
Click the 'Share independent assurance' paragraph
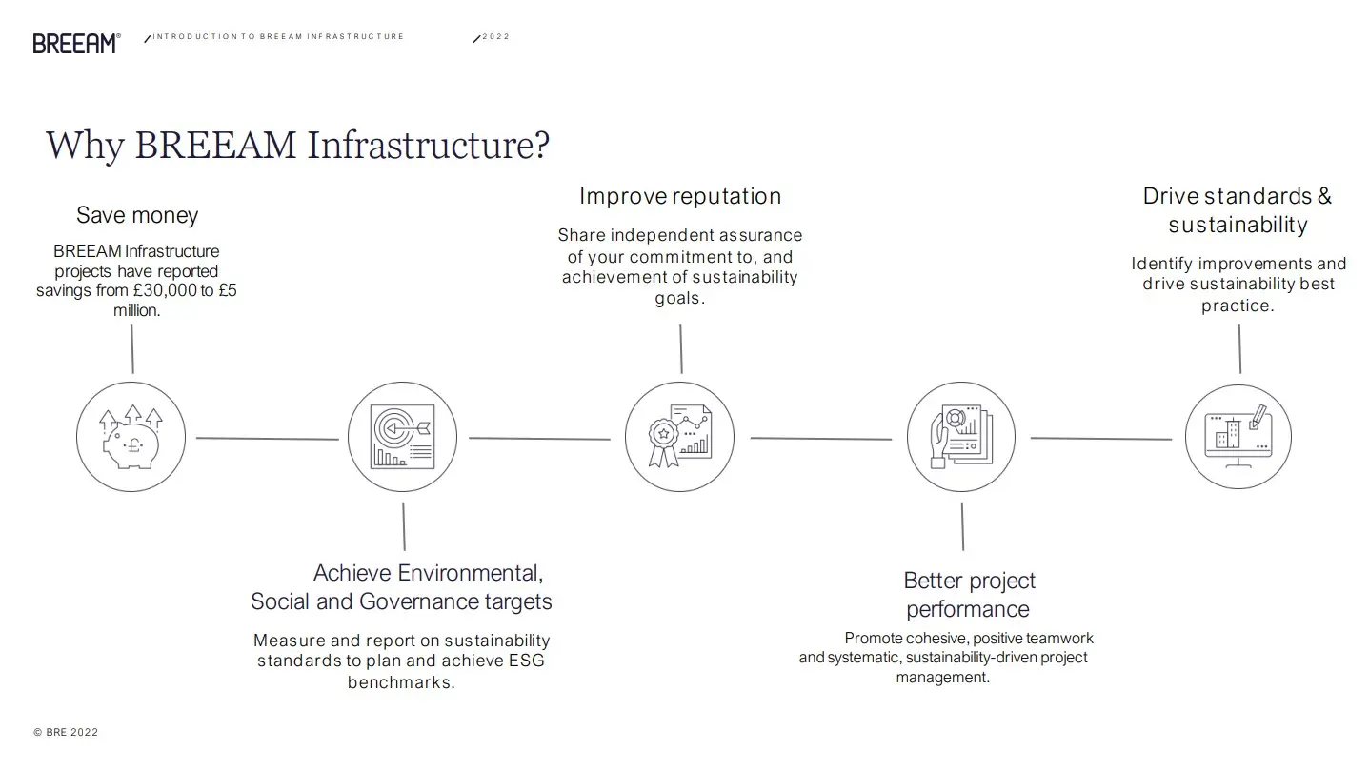[680, 266]
